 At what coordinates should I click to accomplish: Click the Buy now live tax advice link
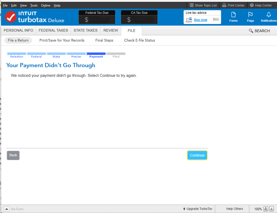(x=200, y=20)
